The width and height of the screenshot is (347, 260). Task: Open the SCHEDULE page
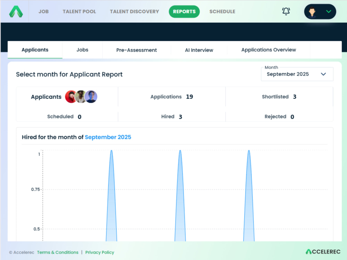(x=222, y=11)
